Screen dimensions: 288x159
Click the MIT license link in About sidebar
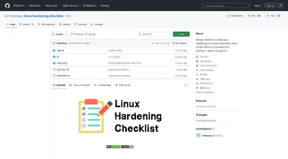point(204,61)
